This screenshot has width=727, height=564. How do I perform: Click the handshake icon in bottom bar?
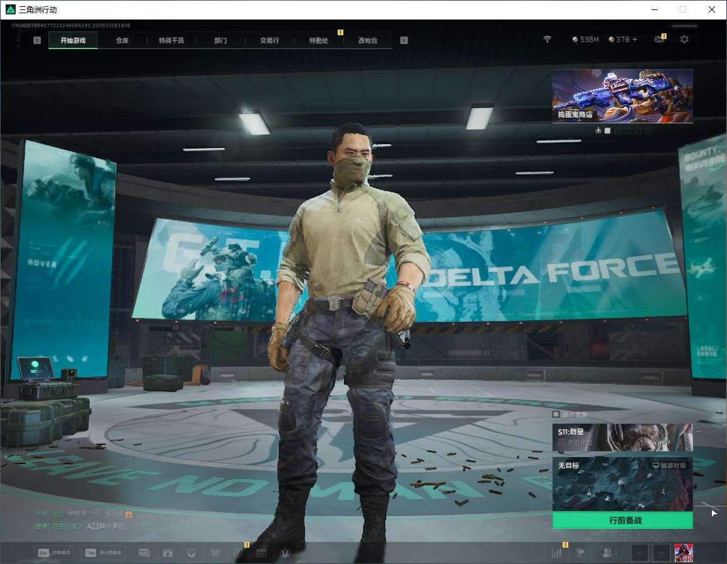click(191, 553)
